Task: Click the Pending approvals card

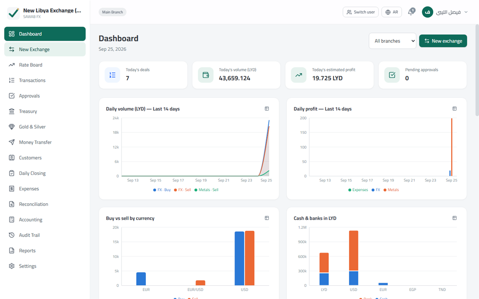Action: click(423, 75)
